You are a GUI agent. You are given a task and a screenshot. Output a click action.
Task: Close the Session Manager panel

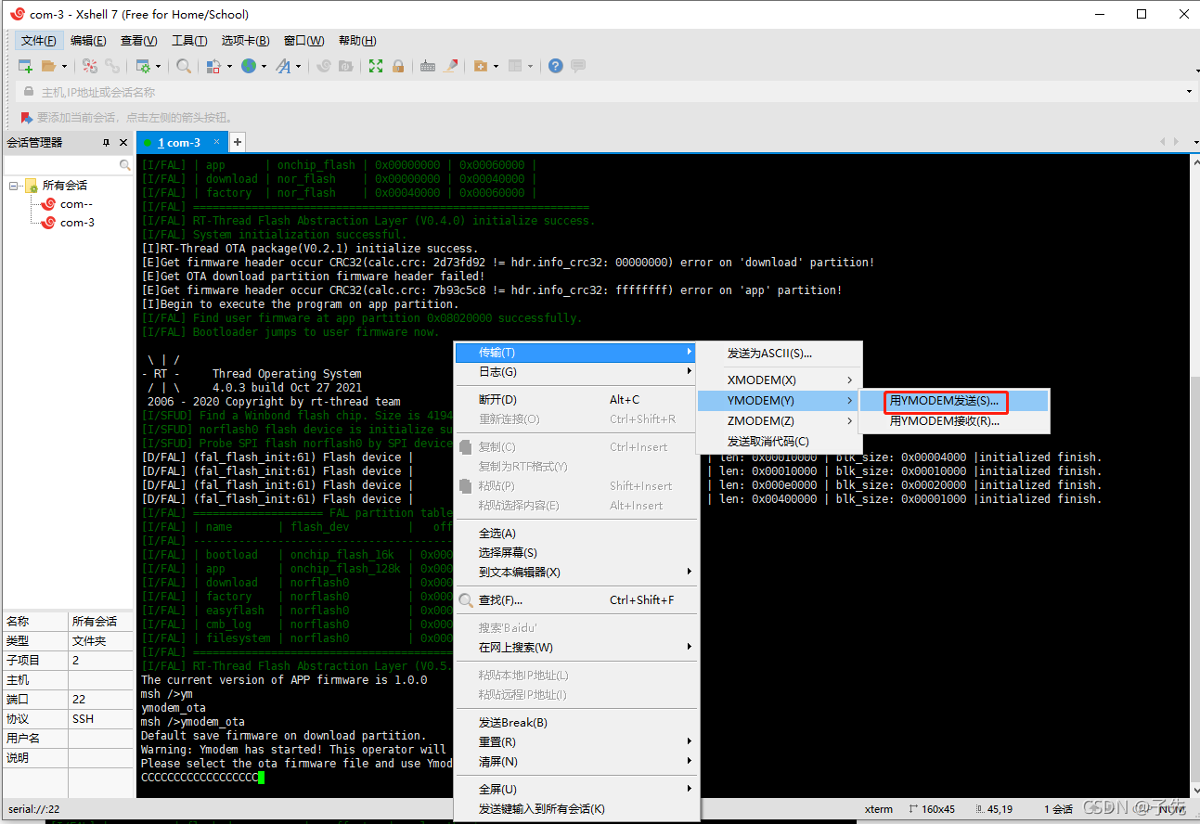coord(123,142)
